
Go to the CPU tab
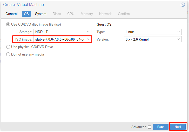(71, 14)
